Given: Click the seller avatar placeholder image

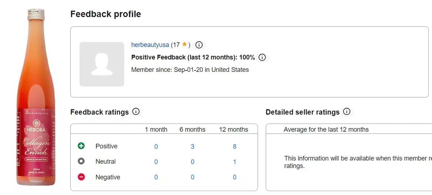Looking at the screenshot, I should 102,64.
